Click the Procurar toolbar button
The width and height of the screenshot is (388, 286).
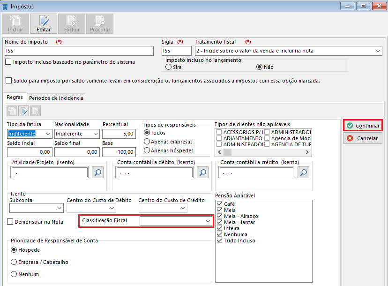[x=100, y=24]
